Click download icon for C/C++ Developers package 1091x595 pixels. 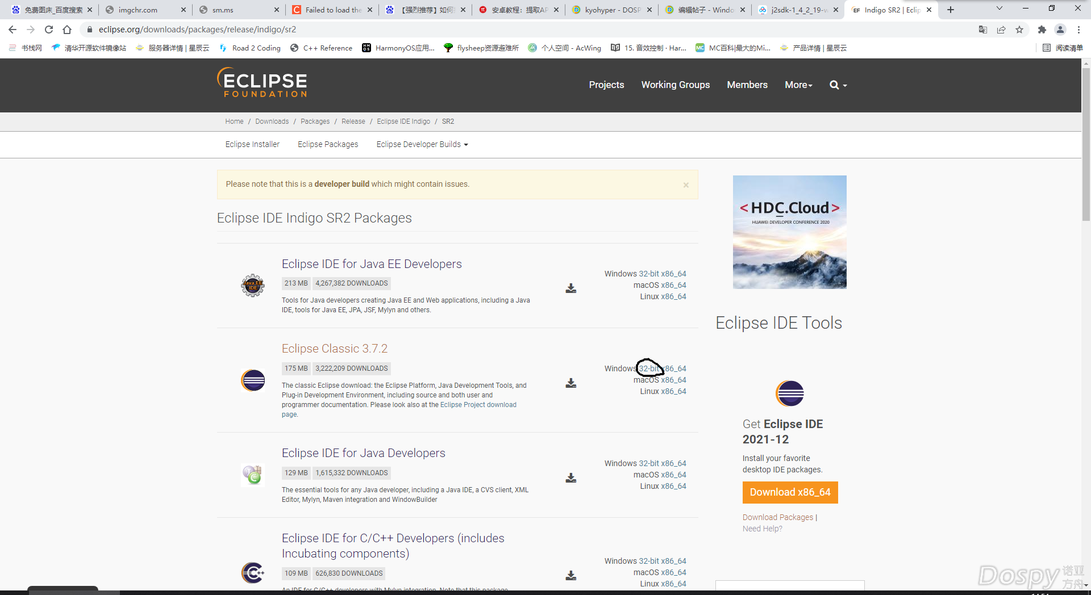coord(571,576)
